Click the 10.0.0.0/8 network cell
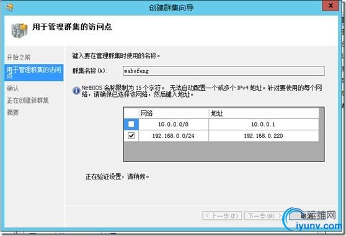 tap(174, 124)
